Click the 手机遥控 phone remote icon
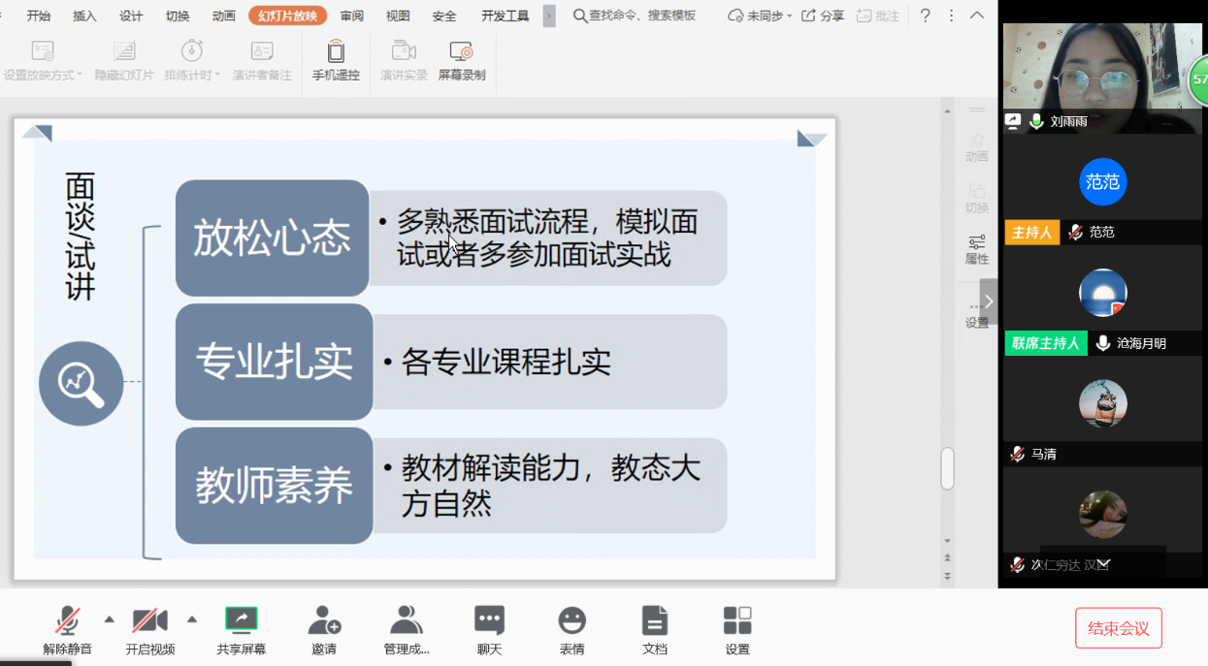Screen dimensions: 1208x666 (x=336, y=52)
